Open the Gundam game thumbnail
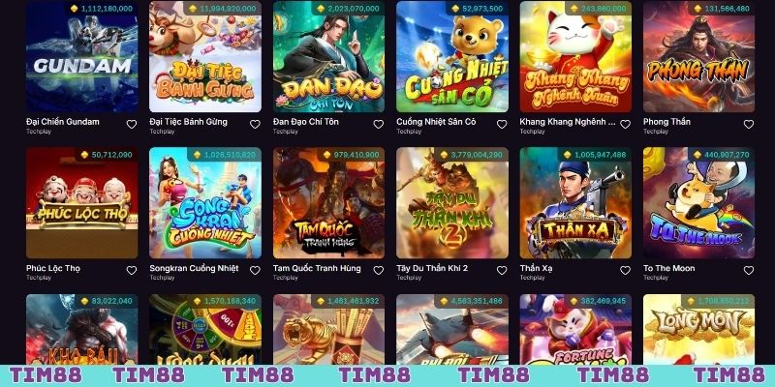 point(81,57)
